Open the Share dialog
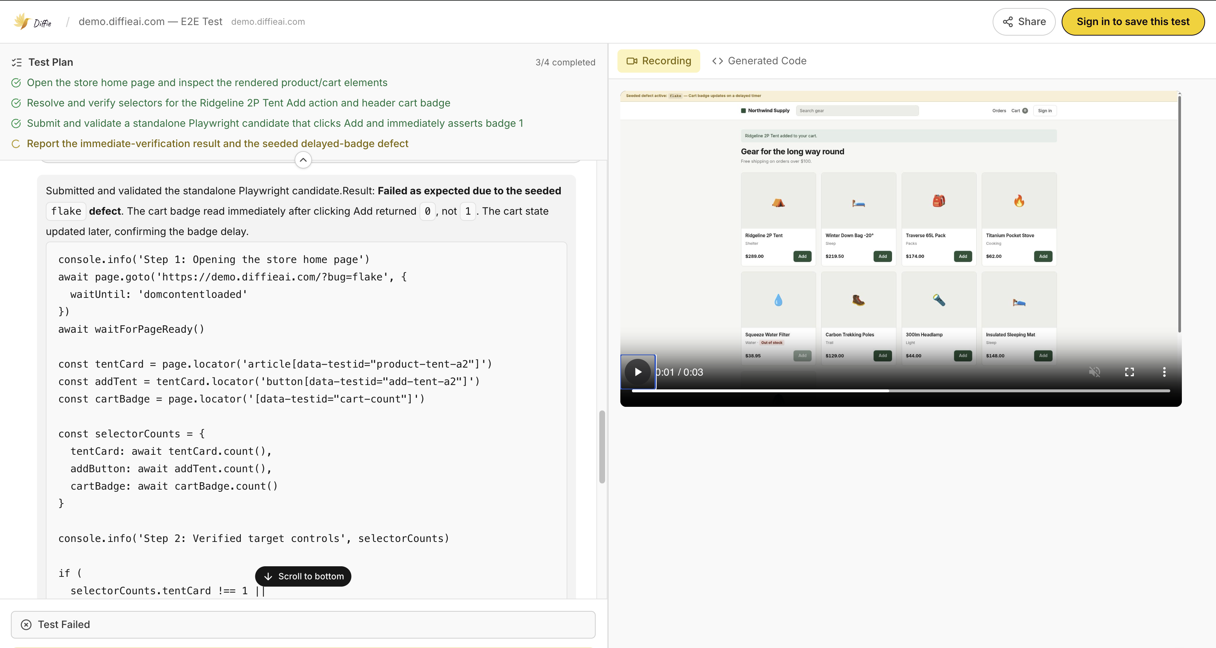Viewport: 1216px width, 648px height. pyautogui.click(x=1024, y=22)
